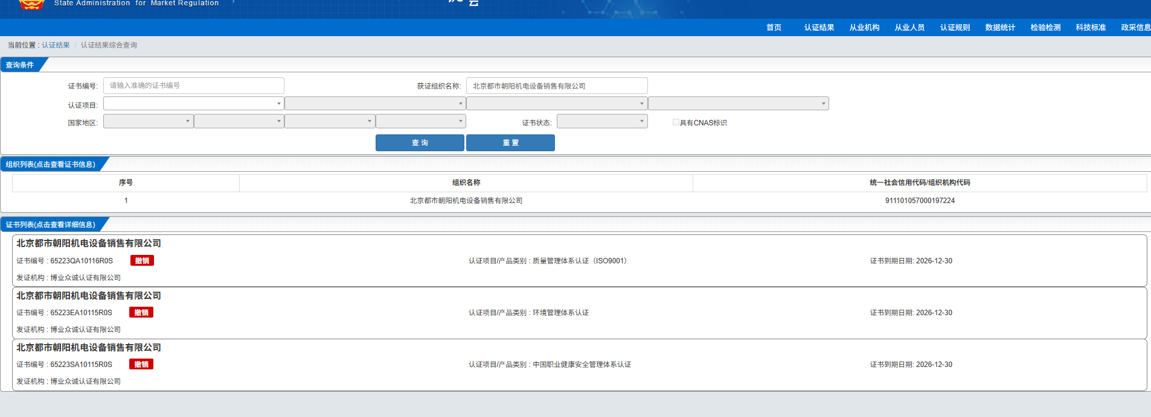Click the 查询条件 section header
The width and height of the screenshot is (1151, 417).
pyautogui.click(x=20, y=65)
